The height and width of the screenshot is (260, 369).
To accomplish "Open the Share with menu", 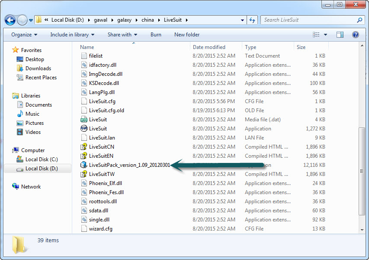I will (x=122, y=35).
